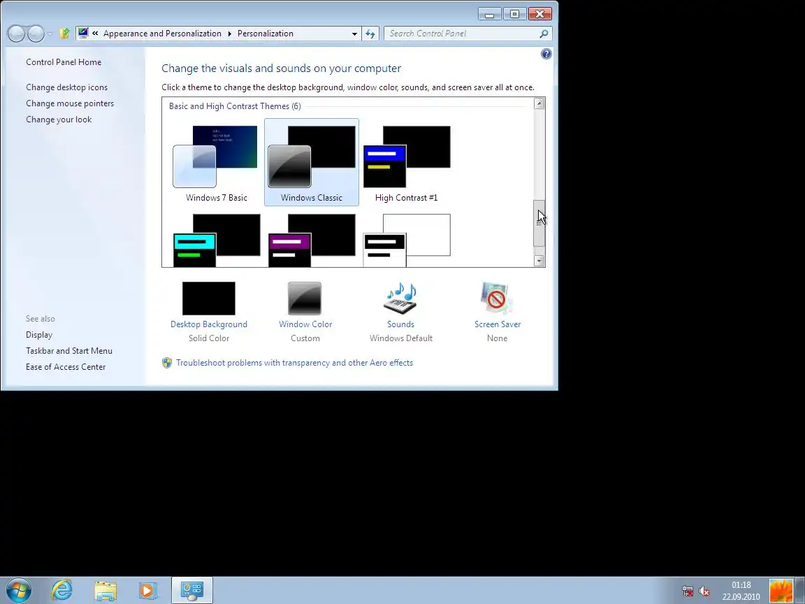Click the network status tray icon

coord(688,591)
